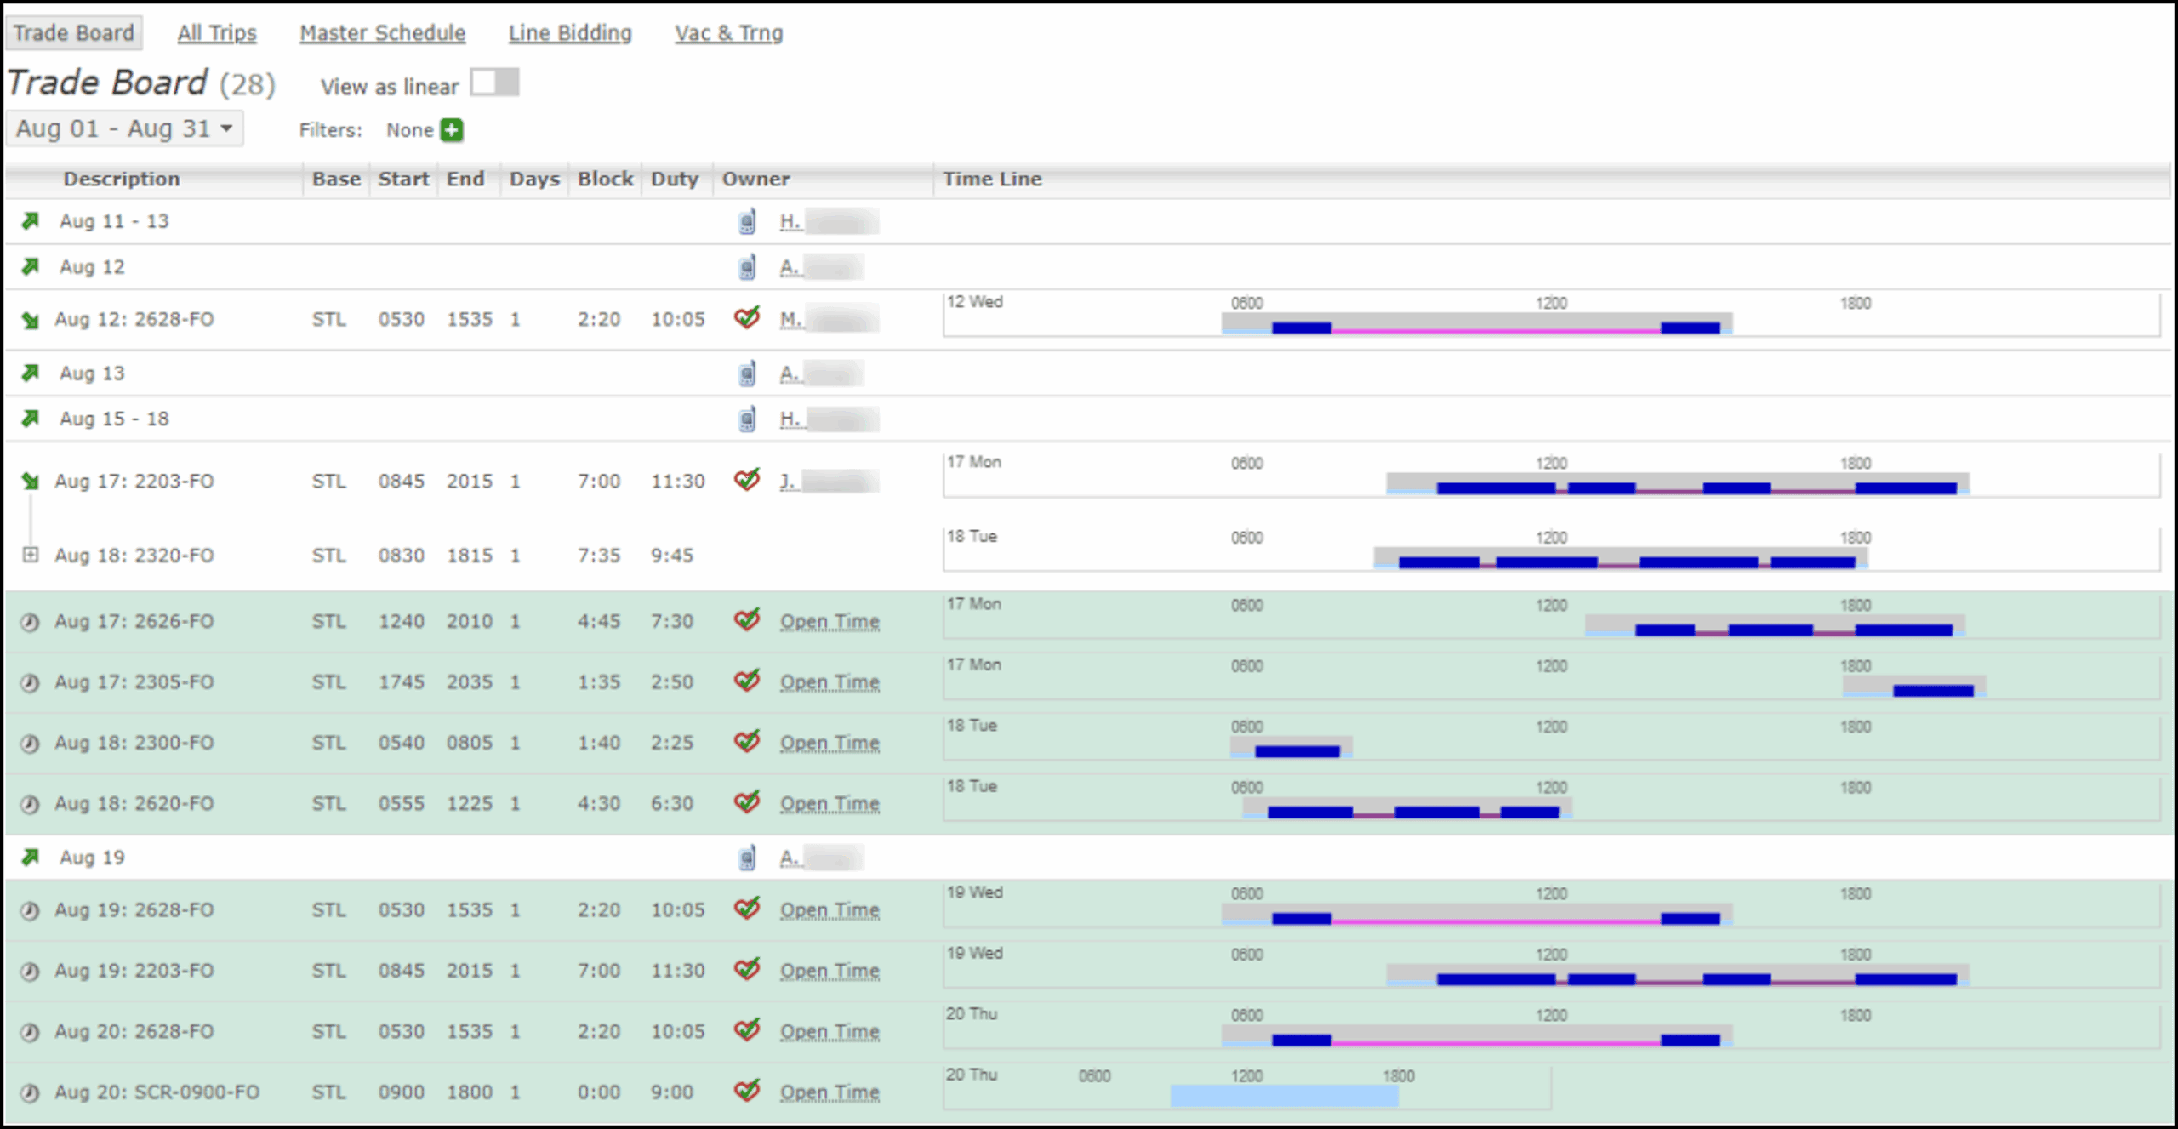The image size is (2178, 1129).
Task: Click the 18 Tue timeline for Aug 18: 2320-FO
Action: coord(1531,562)
